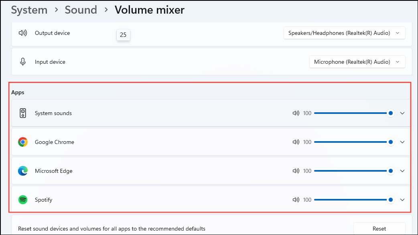
Task: Expand Google Chrome options chevron
Action: coord(402,142)
